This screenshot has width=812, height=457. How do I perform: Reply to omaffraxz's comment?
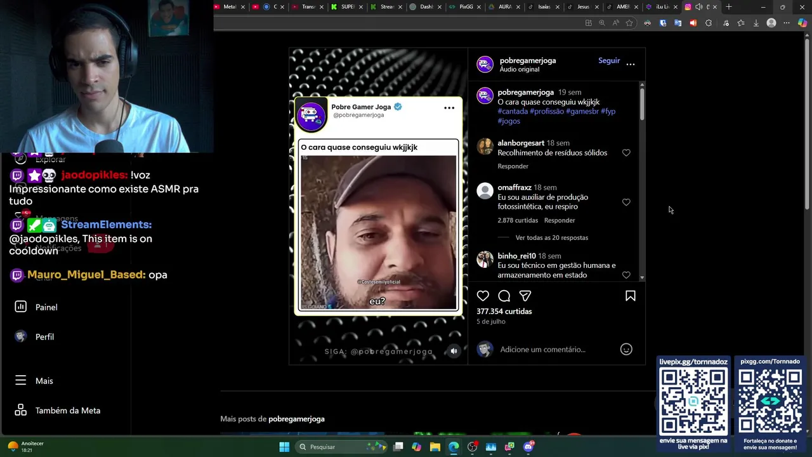(560, 220)
